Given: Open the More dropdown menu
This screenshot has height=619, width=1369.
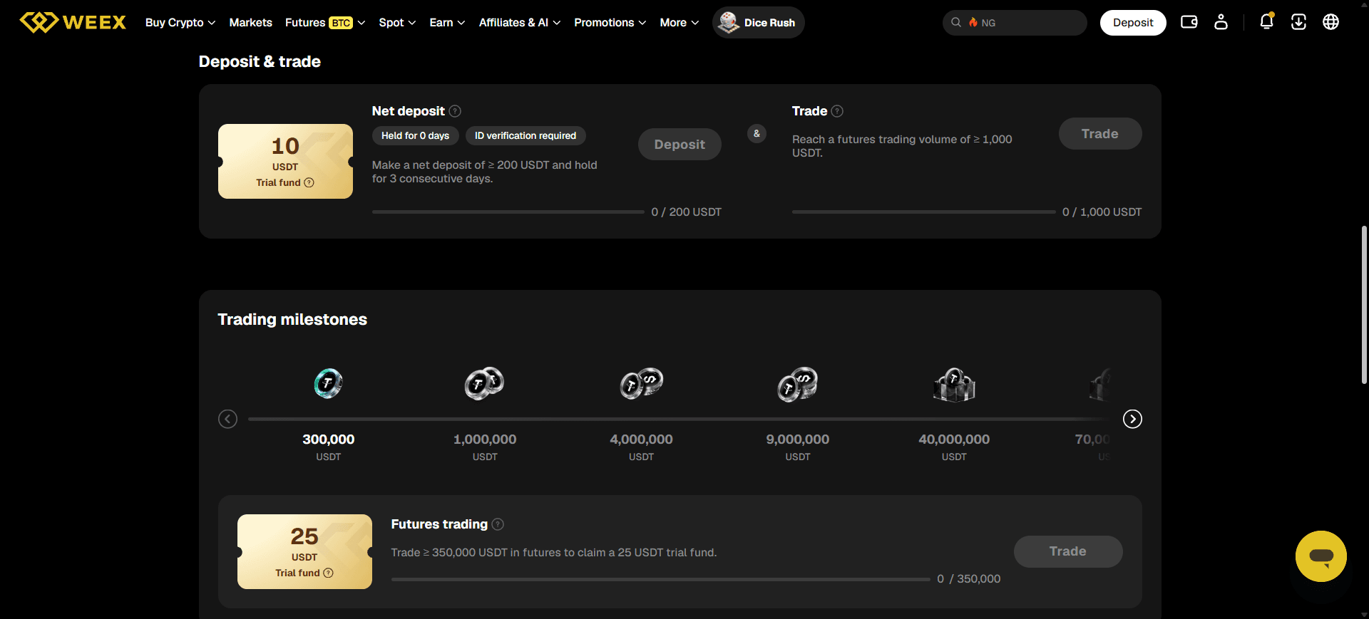Looking at the screenshot, I should click(680, 23).
